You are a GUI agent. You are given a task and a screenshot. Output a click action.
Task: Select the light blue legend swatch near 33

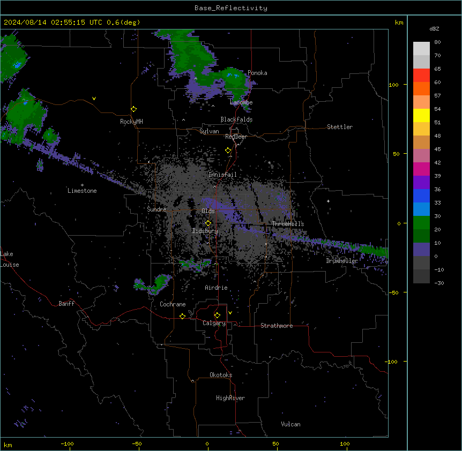coord(421,209)
